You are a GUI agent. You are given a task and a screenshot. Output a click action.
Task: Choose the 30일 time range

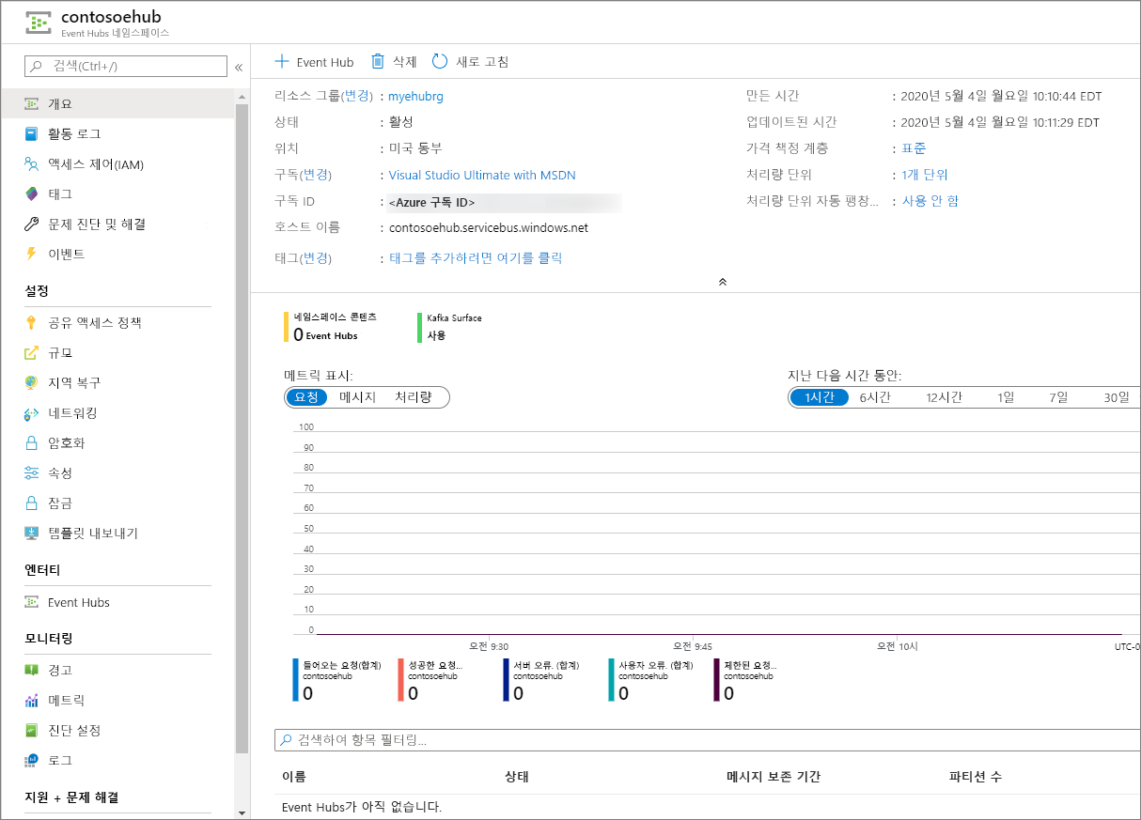(x=1117, y=397)
